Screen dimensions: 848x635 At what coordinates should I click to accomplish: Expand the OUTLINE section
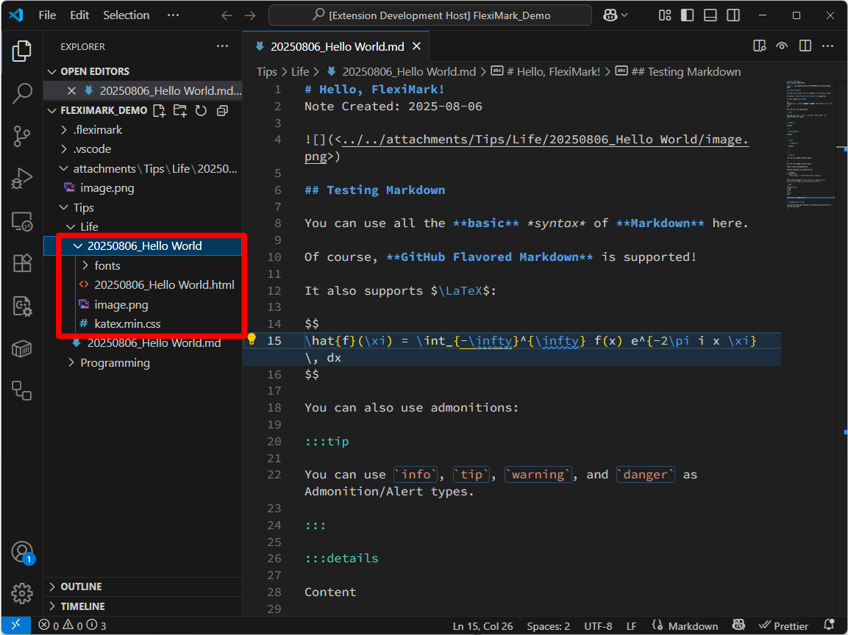[x=143, y=586]
